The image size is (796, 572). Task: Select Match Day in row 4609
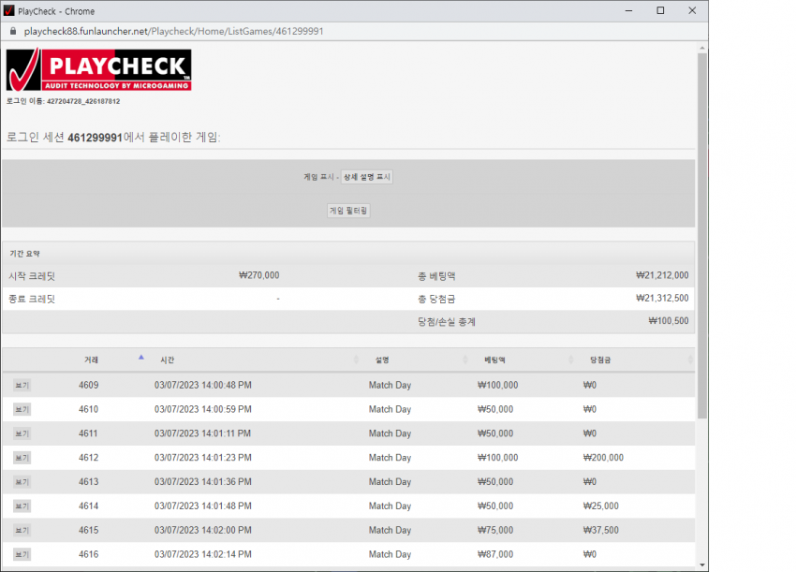pos(390,385)
